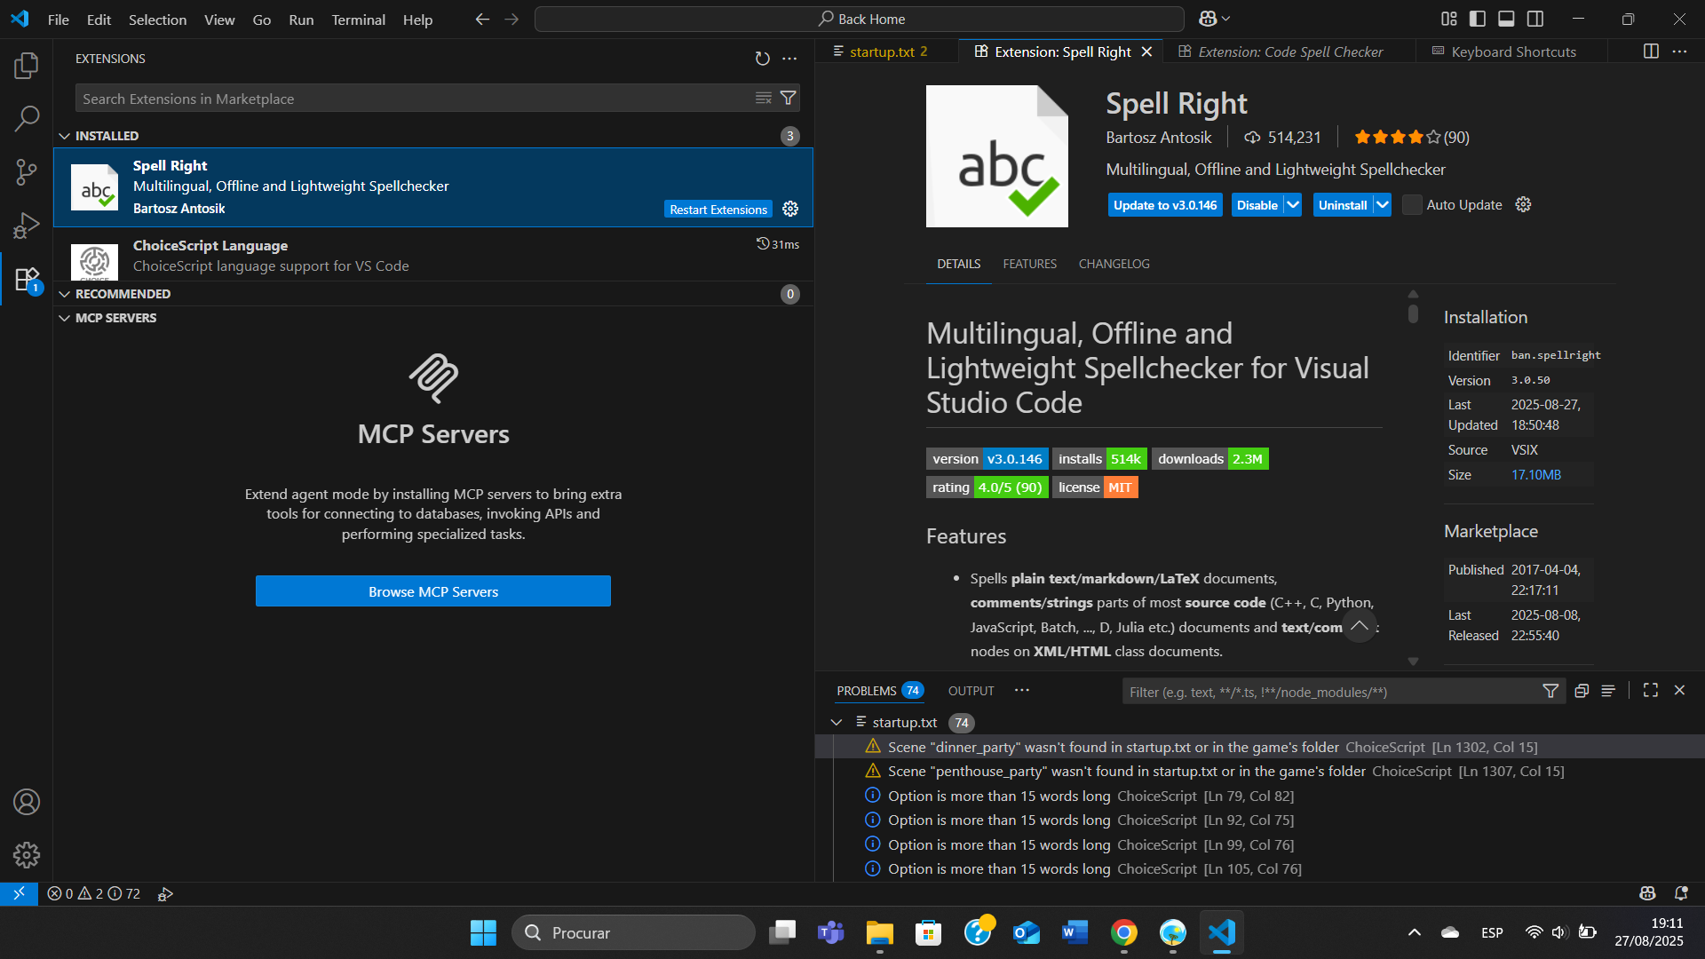Image resolution: width=1705 pixels, height=959 pixels.
Task: Open the Source Control view
Action: pyautogui.click(x=27, y=171)
